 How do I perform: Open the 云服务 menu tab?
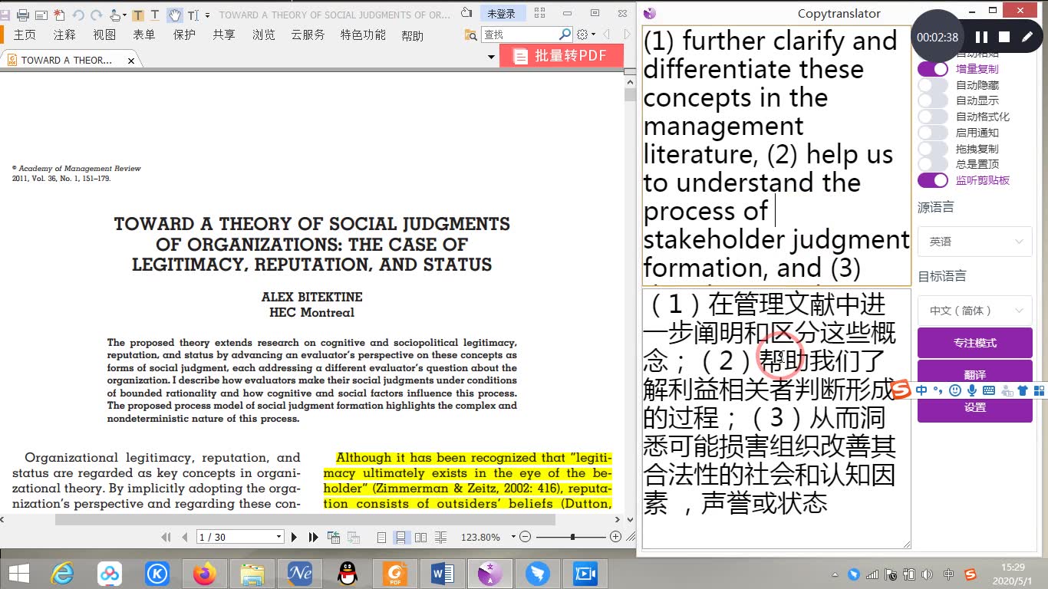tap(308, 35)
